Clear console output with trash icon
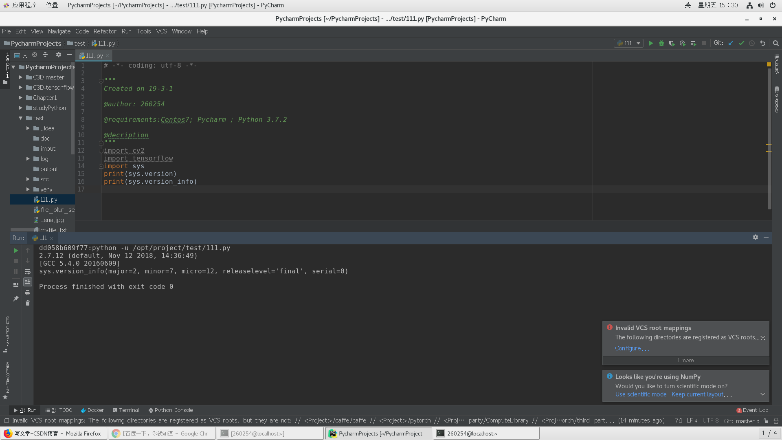The width and height of the screenshot is (782, 440). coord(28,303)
